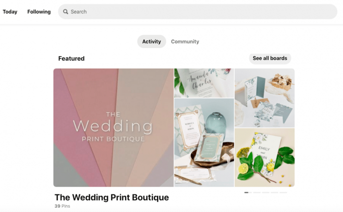Click the 39 Pins count label
The height and width of the screenshot is (212, 343).
point(62,206)
